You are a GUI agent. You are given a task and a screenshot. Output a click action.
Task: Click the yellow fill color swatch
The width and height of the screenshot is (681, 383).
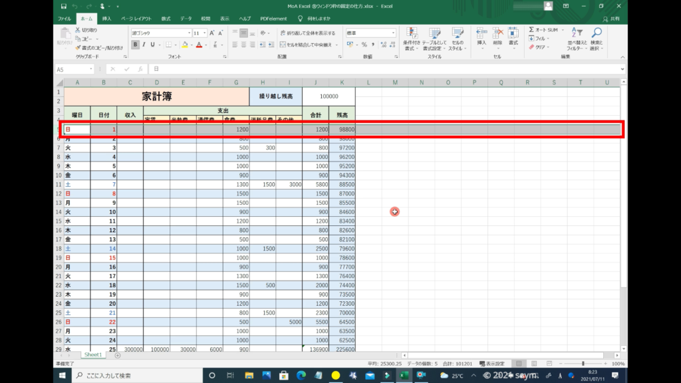tap(184, 45)
